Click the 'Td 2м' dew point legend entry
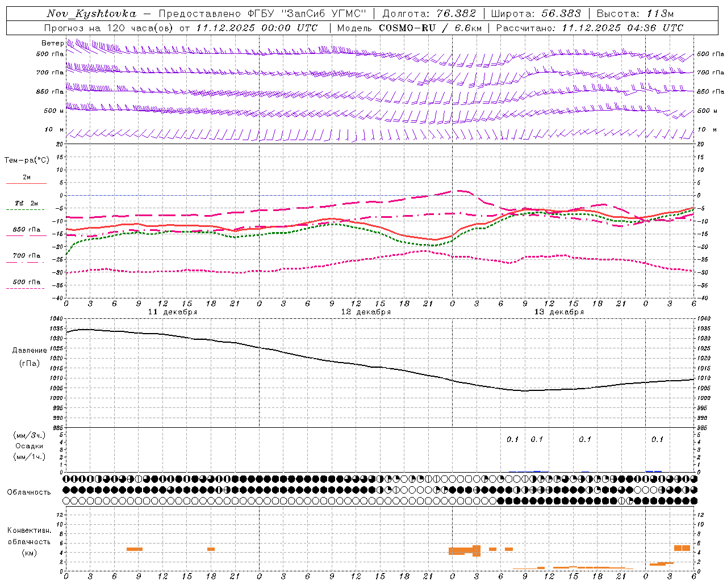The width and height of the screenshot is (727, 581). pos(27,203)
